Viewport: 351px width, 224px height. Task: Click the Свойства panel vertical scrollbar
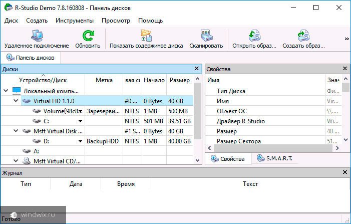click(x=346, y=115)
